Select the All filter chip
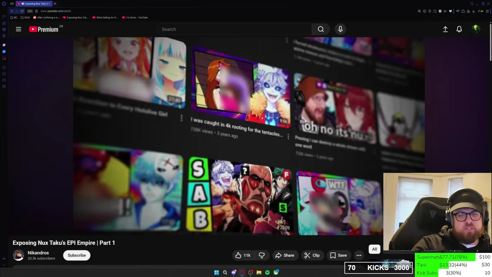The height and width of the screenshot is (277, 492). (374, 249)
